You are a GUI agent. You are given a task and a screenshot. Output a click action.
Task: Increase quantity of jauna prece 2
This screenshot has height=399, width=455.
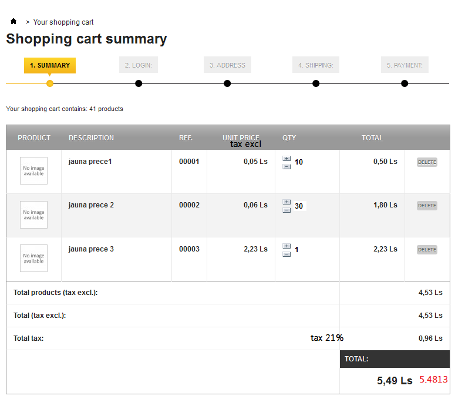point(287,202)
